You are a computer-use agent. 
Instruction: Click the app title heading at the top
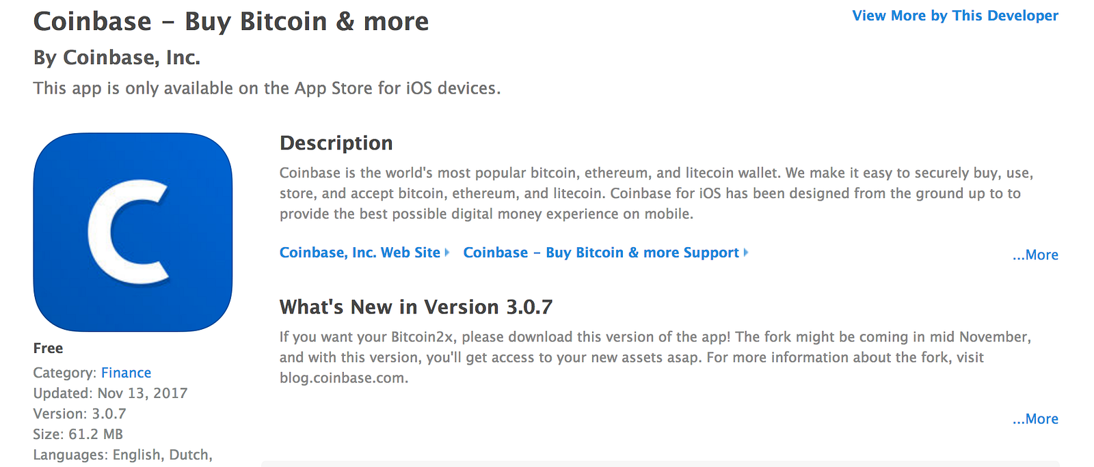pos(231,22)
